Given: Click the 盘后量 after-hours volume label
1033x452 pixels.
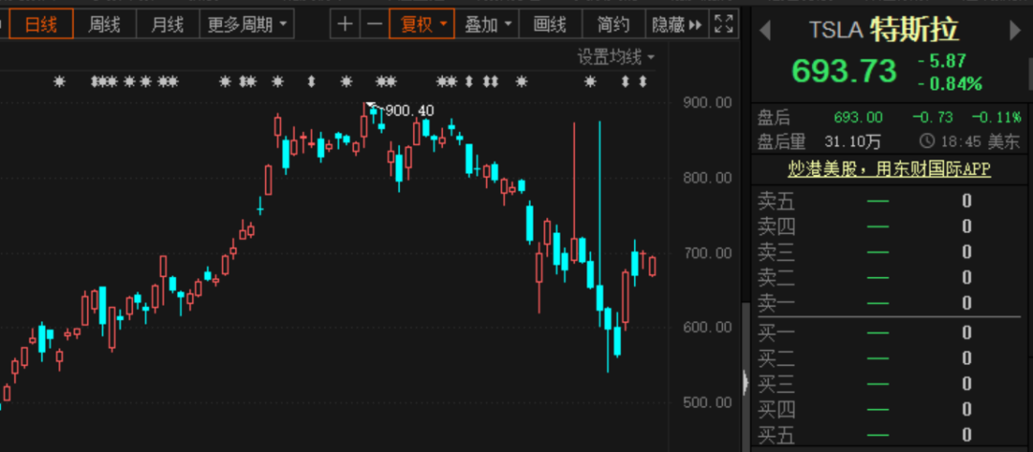Looking at the screenshot, I should [x=781, y=140].
